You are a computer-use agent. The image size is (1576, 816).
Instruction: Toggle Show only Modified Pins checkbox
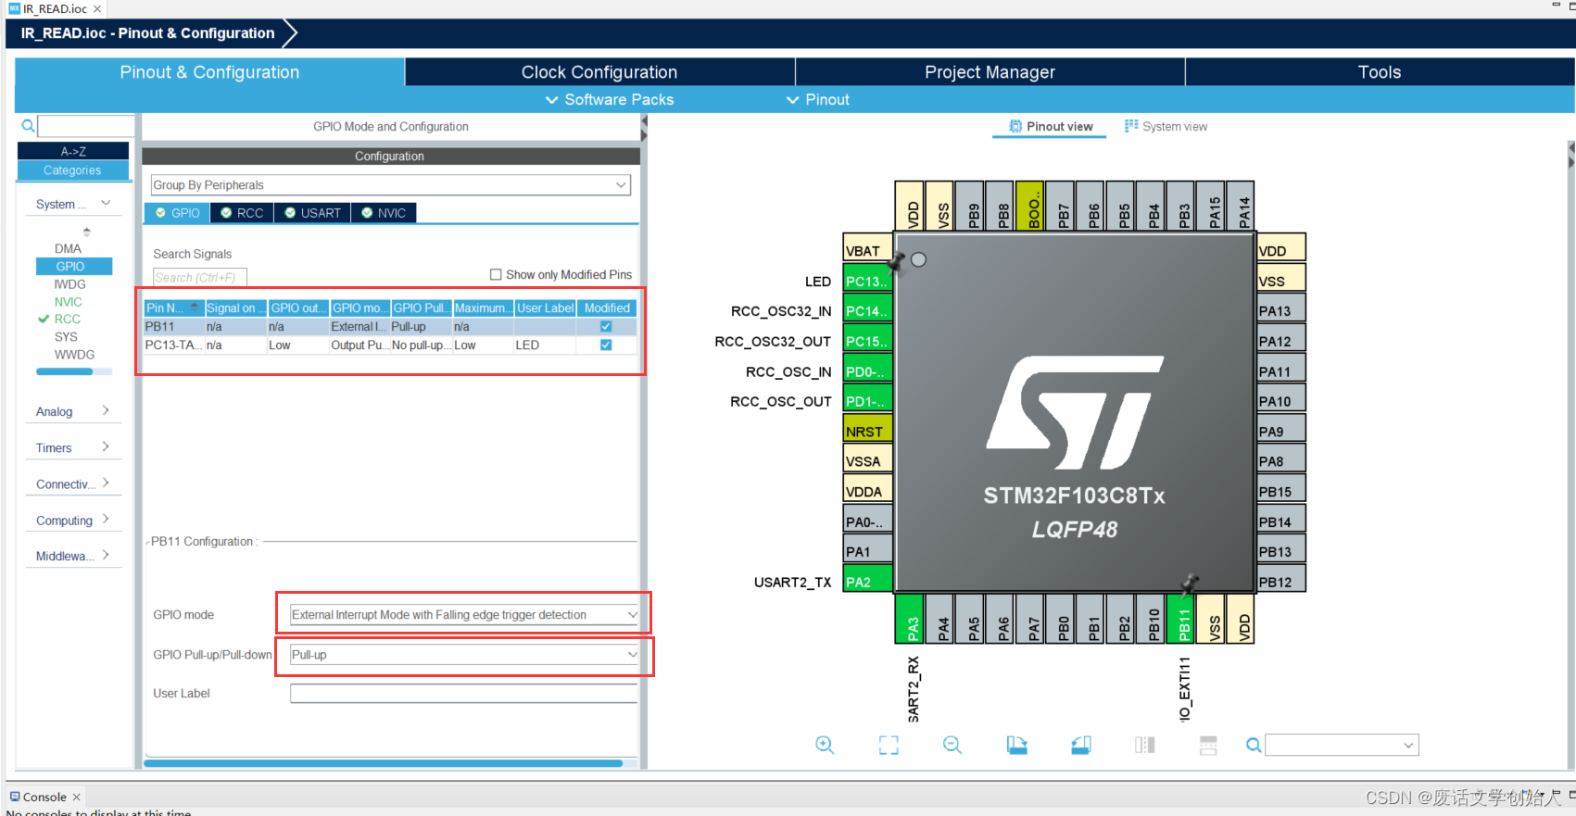coord(496,275)
